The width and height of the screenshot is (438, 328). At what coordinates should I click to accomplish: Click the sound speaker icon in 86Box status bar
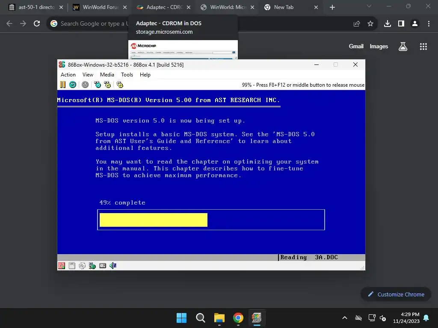(113, 266)
